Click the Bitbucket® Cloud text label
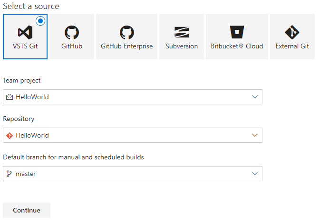 pos(237,46)
